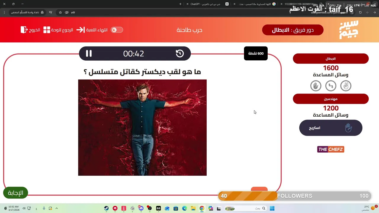Click the استريح helper button
The image size is (379, 213).
point(331,128)
